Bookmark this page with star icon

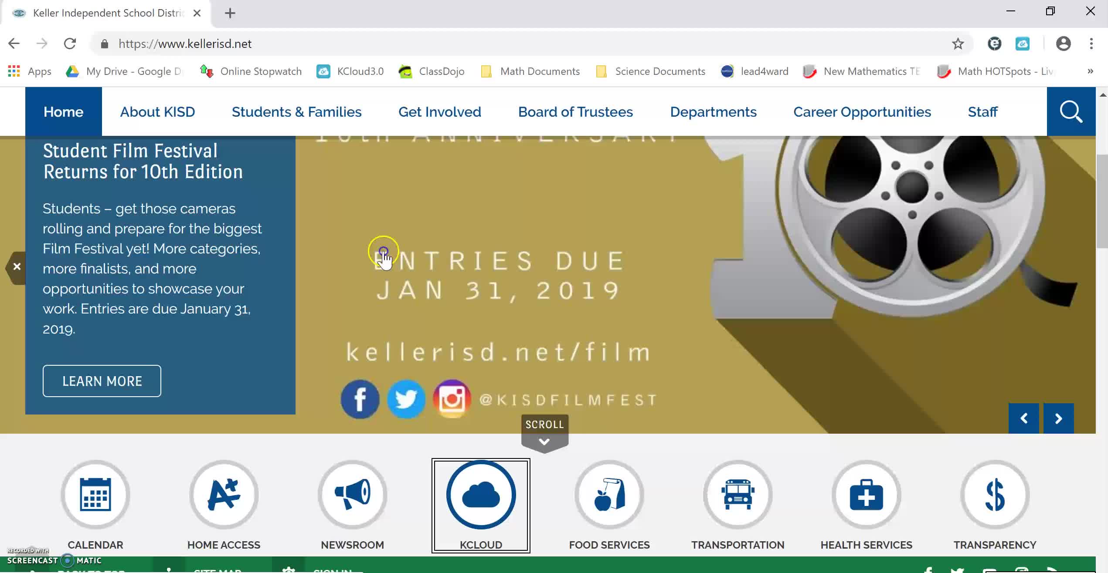click(958, 44)
